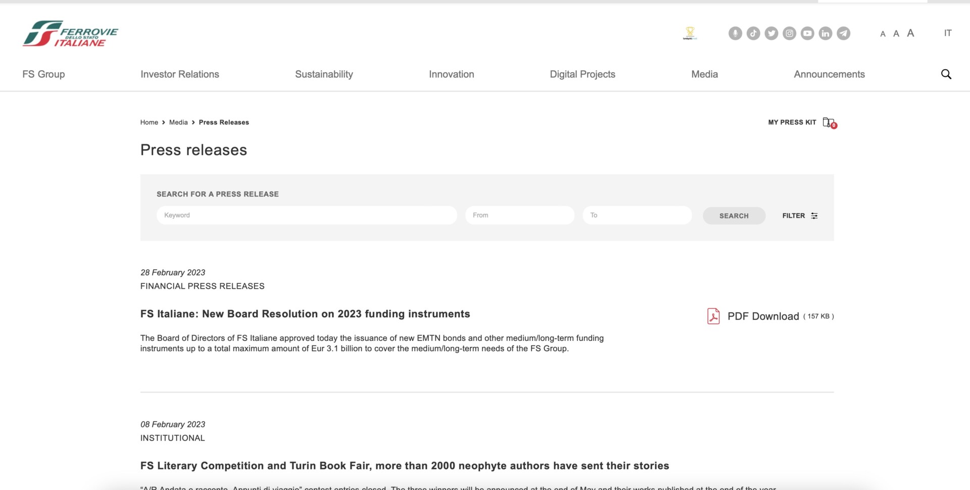
Task: Select the largest font size A
Action: click(910, 33)
